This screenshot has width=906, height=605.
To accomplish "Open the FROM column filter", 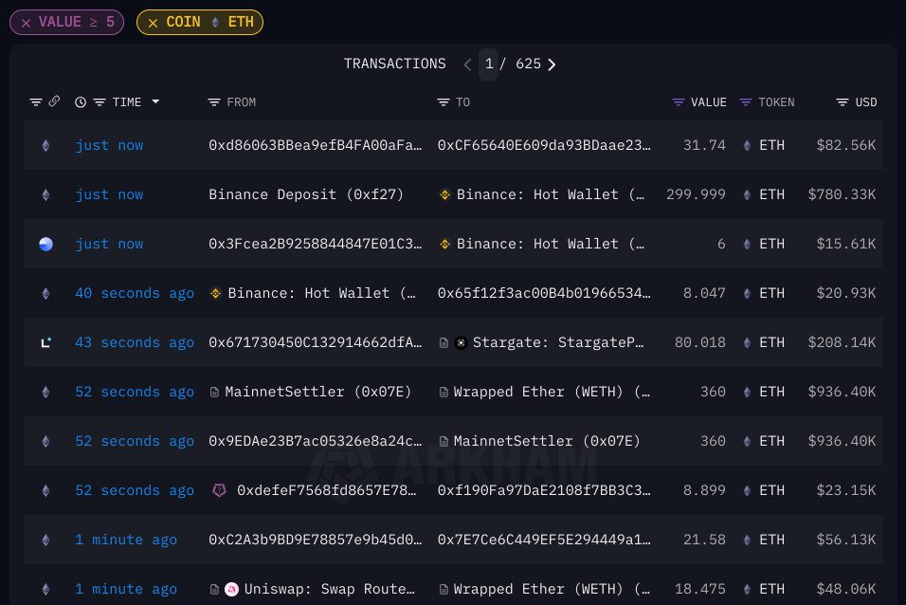I will point(214,102).
